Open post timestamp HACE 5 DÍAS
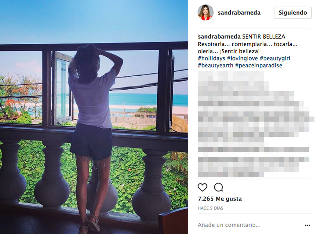Viewport: 317px width, 234px height. pyautogui.click(x=210, y=208)
